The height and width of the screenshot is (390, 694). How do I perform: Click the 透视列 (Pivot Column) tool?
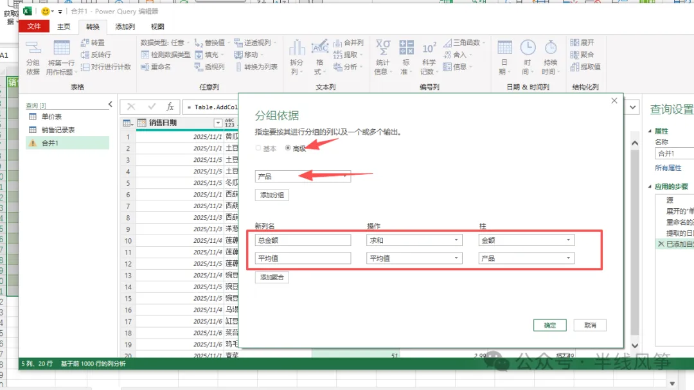point(209,67)
